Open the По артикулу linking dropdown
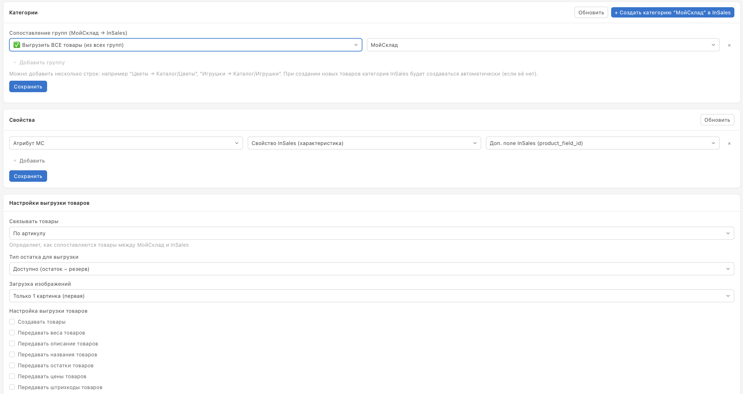Image resolution: width=743 pixels, height=394 pixels. (371, 233)
